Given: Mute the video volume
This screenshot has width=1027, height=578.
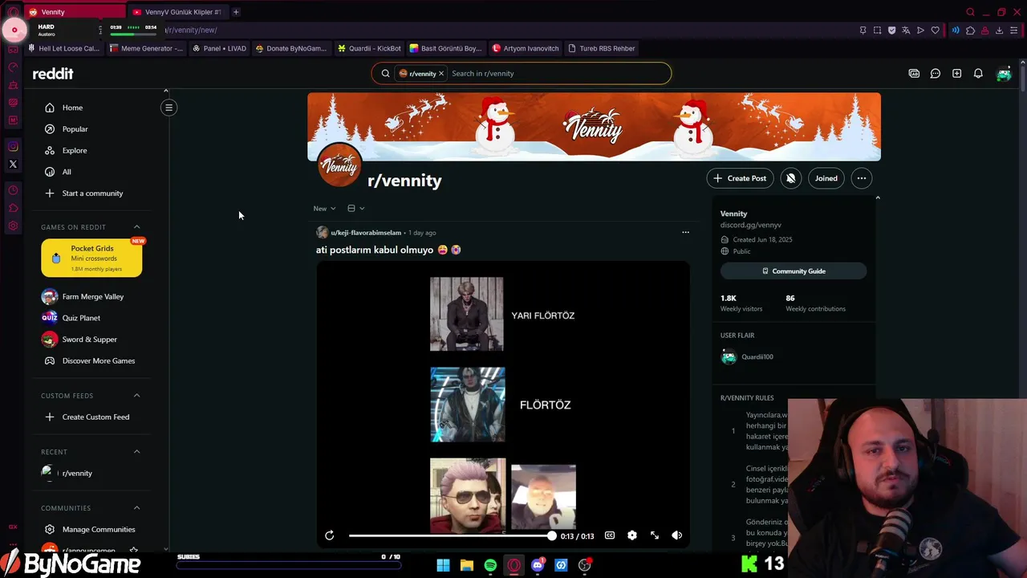Looking at the screenshot, I should pos(677,535).
